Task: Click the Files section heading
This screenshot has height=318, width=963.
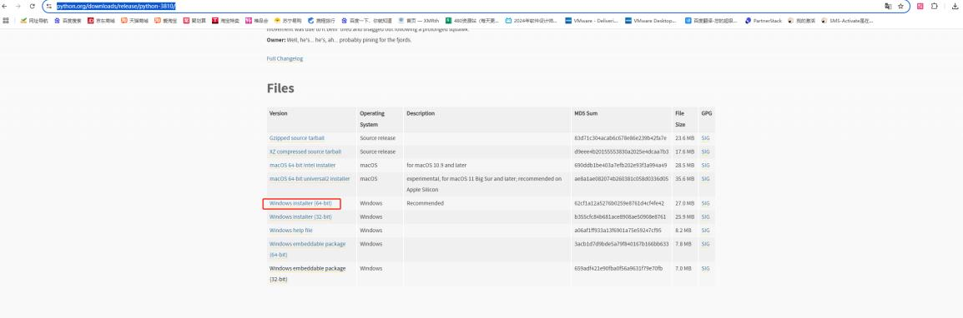Action: [x=280, y=88]
